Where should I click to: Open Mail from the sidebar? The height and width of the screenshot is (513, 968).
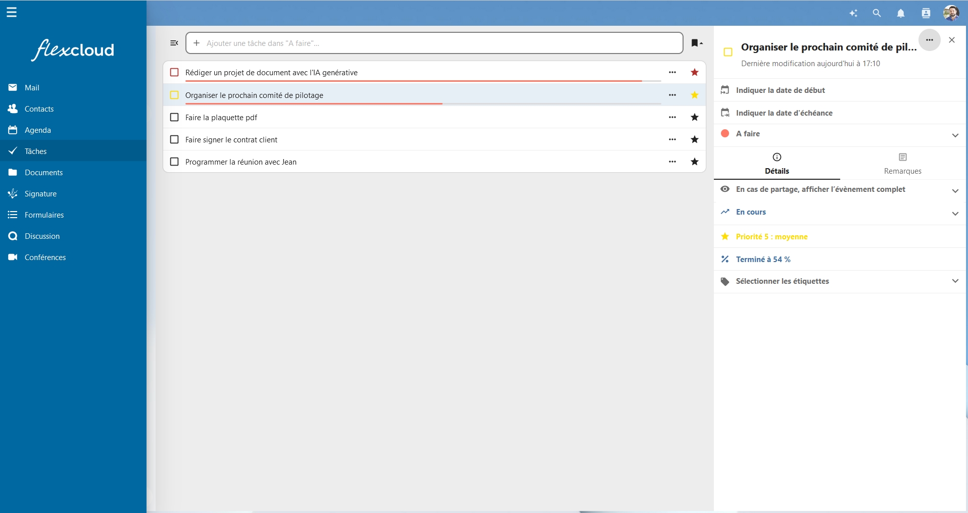coord(73,87)
